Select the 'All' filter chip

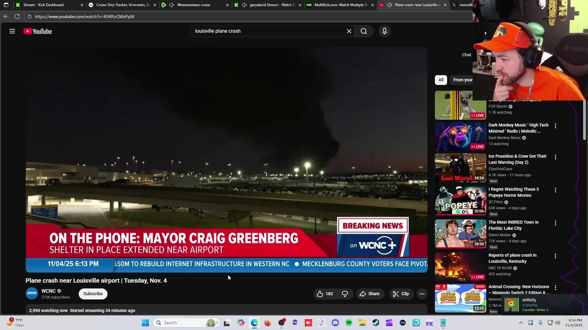441,80
